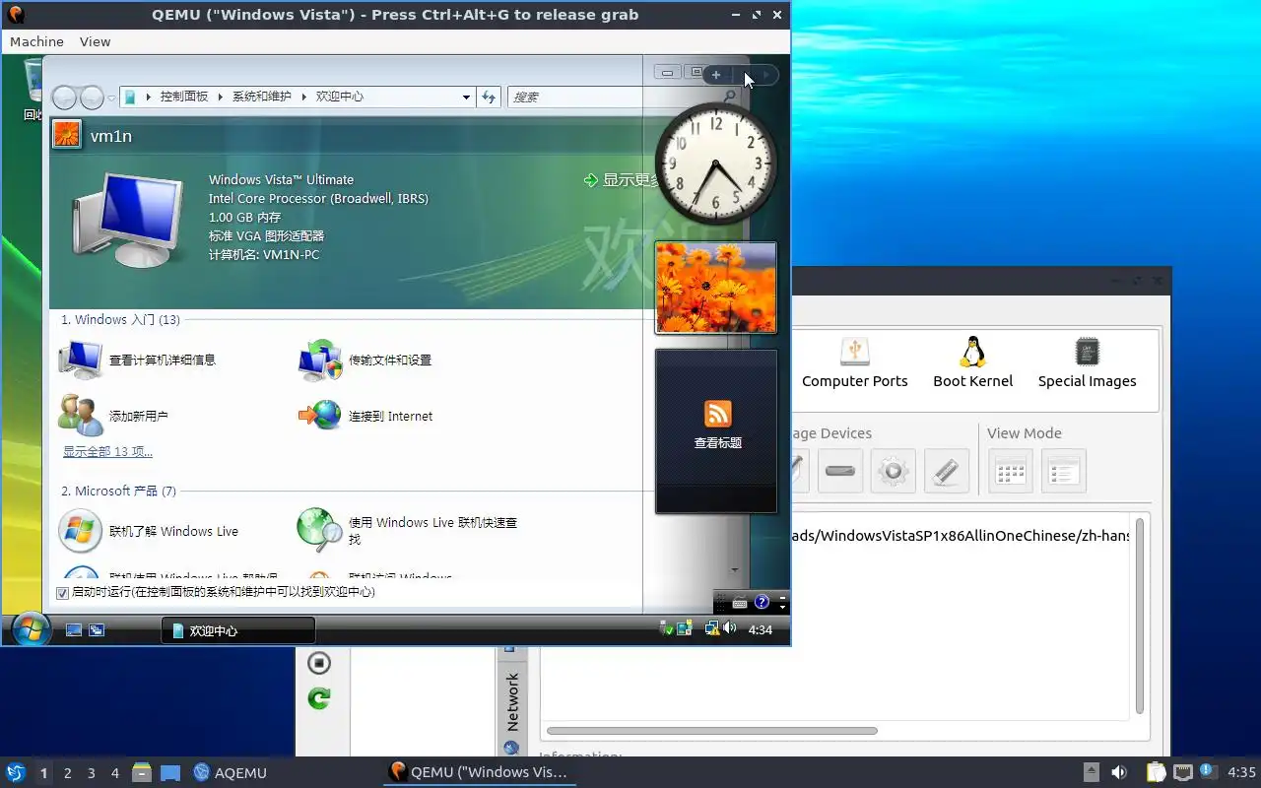Click the language bar help icon

click(762, 602)
